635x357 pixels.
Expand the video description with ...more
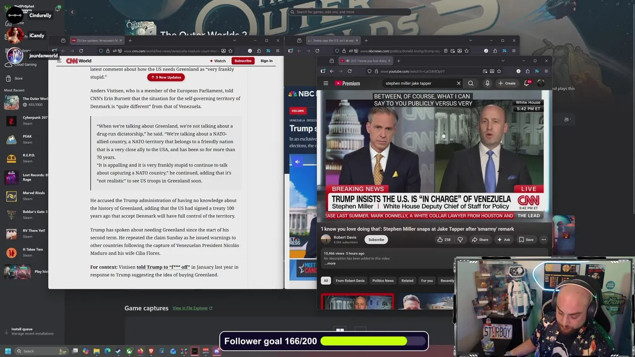pos(330,263)
